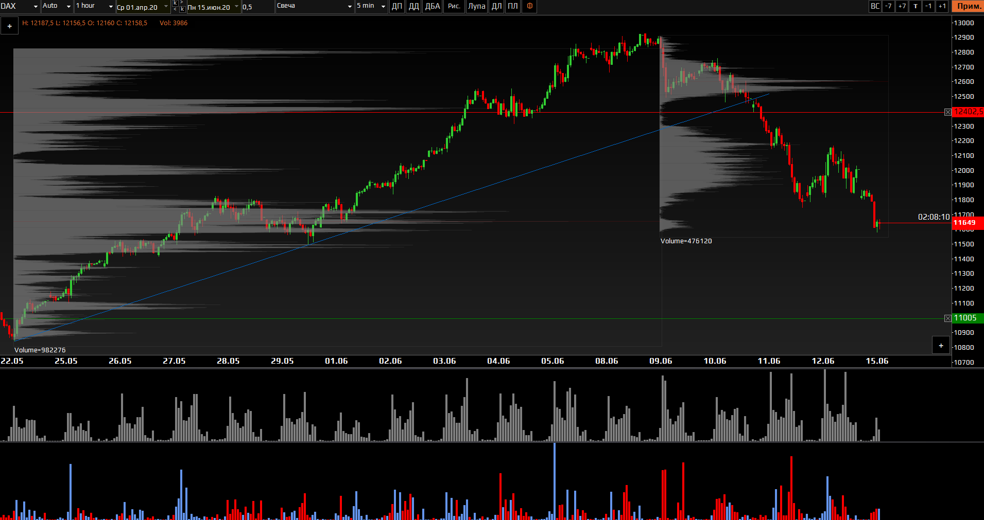Click the orange Ф toolbar icon

tap(529, 6)
